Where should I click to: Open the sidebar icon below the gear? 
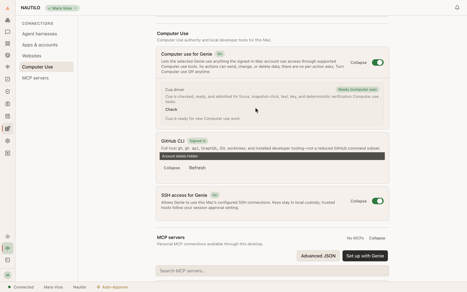click(x=8, y=153)
